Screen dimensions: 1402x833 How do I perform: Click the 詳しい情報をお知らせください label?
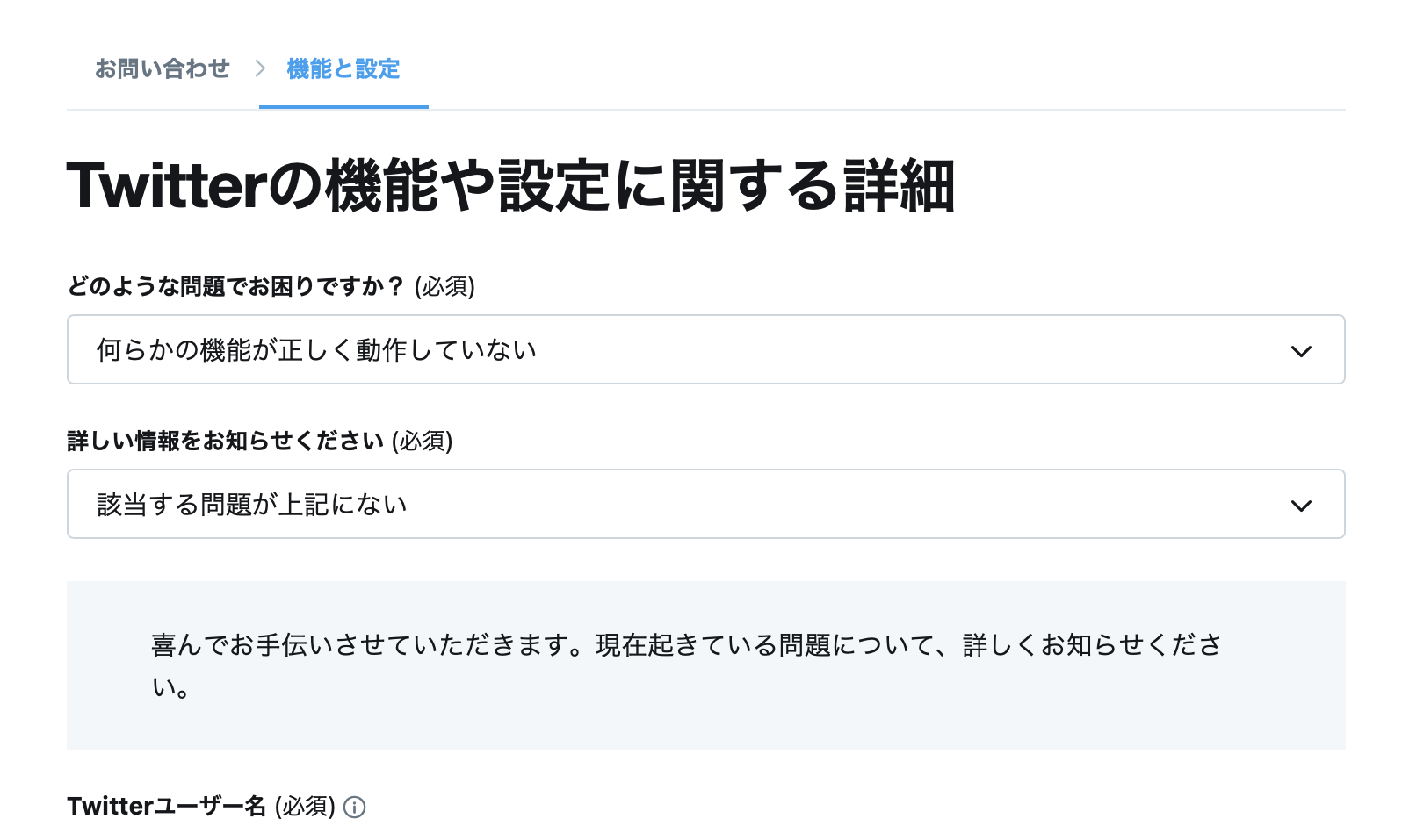pyautogui.click(x=225, y=441)
